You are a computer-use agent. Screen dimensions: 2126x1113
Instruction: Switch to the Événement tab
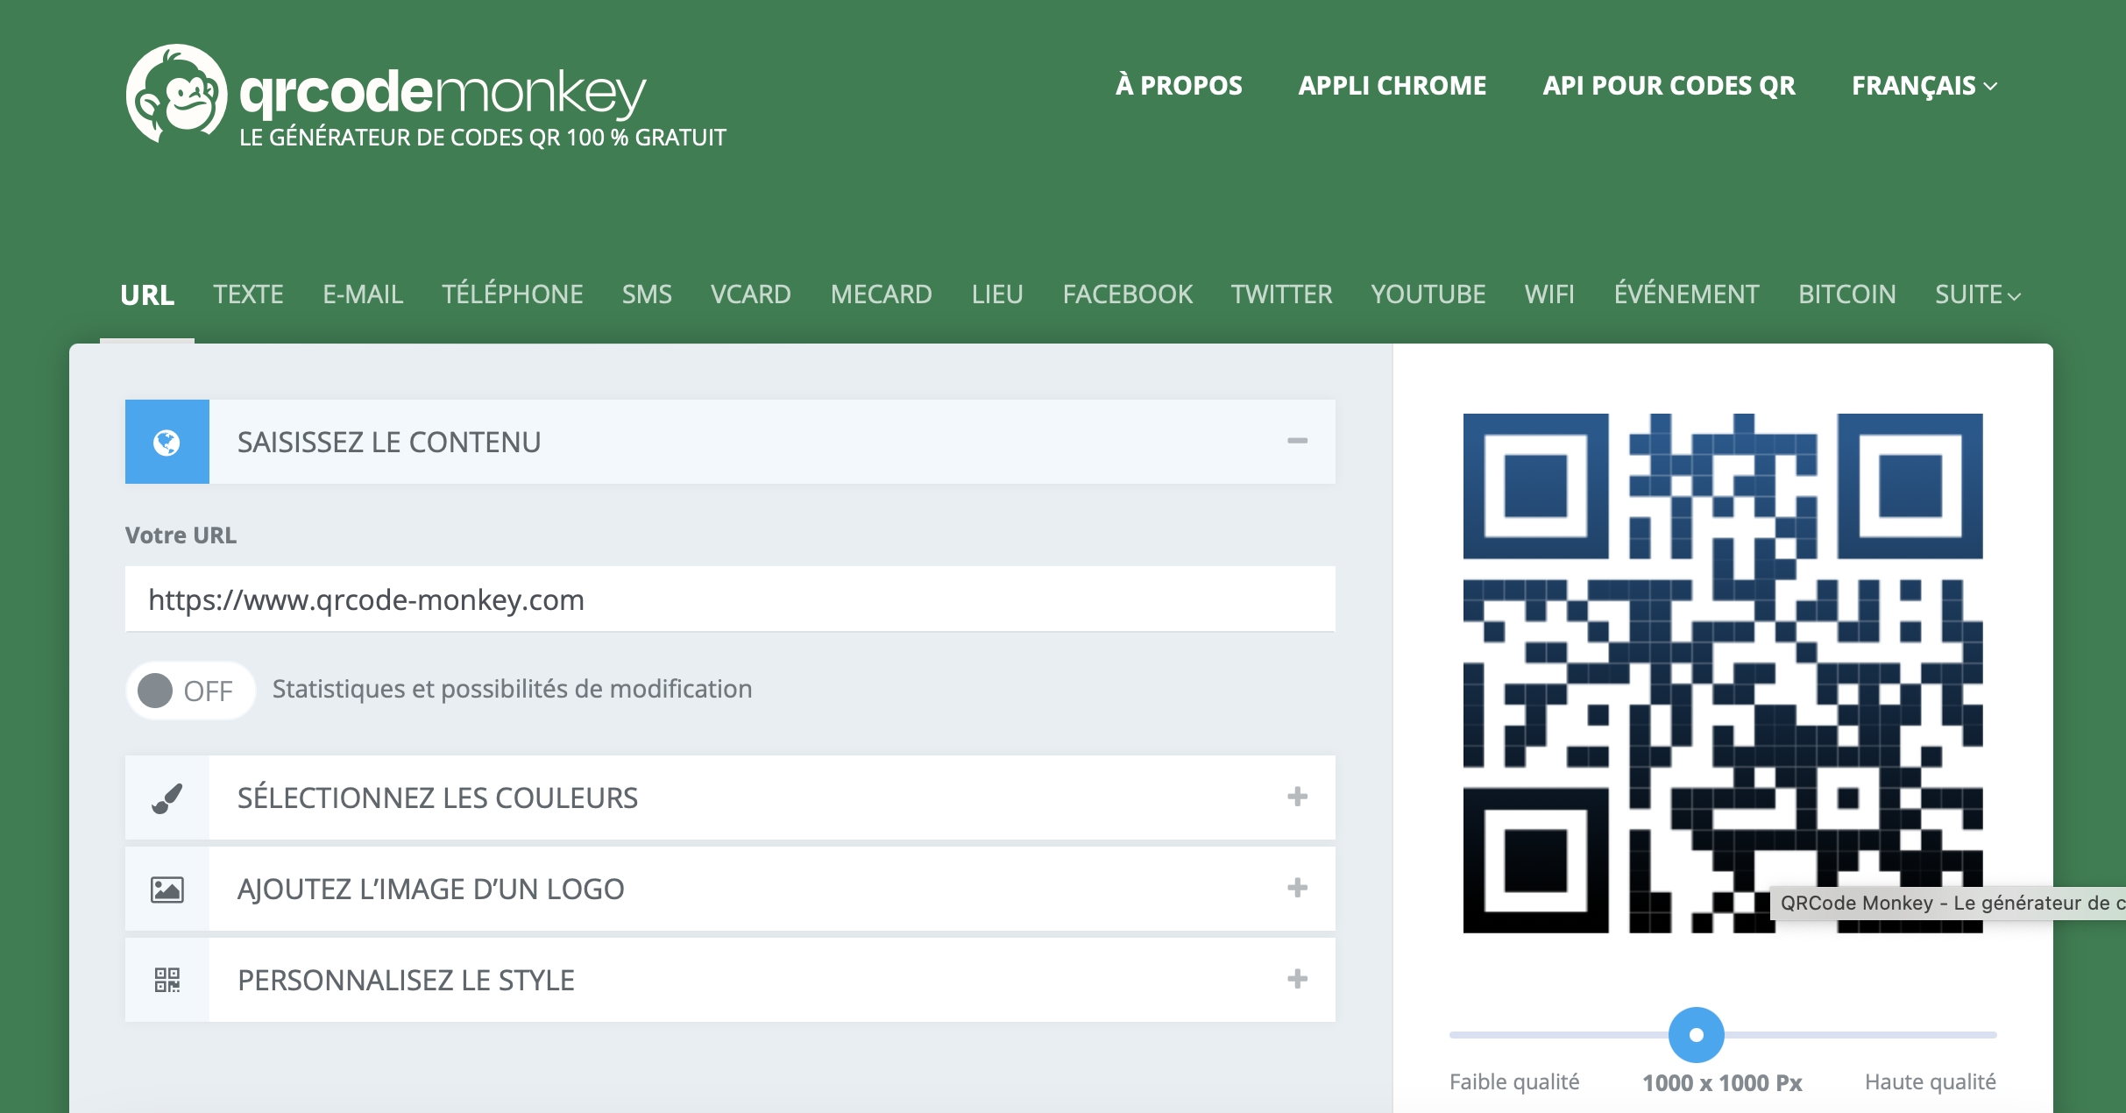tap(1686, 294)
